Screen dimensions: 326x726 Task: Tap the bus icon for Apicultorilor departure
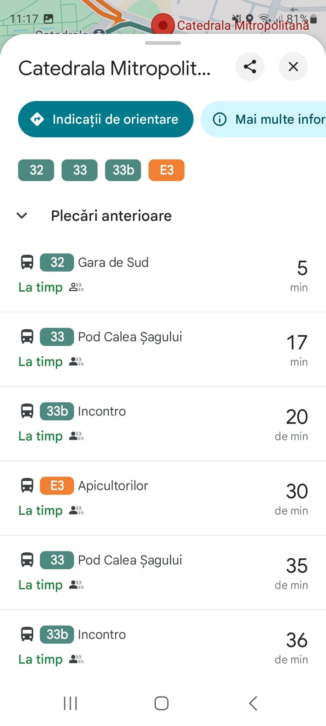point(27,486)
